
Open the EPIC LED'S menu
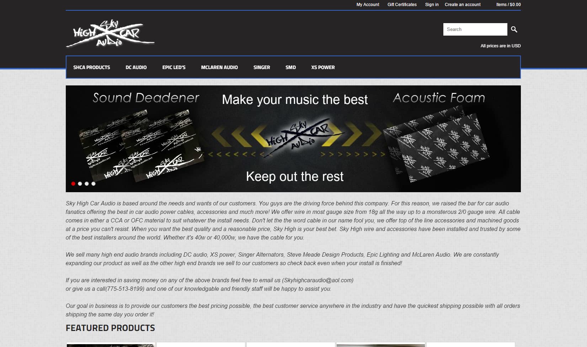coord(174,67)
